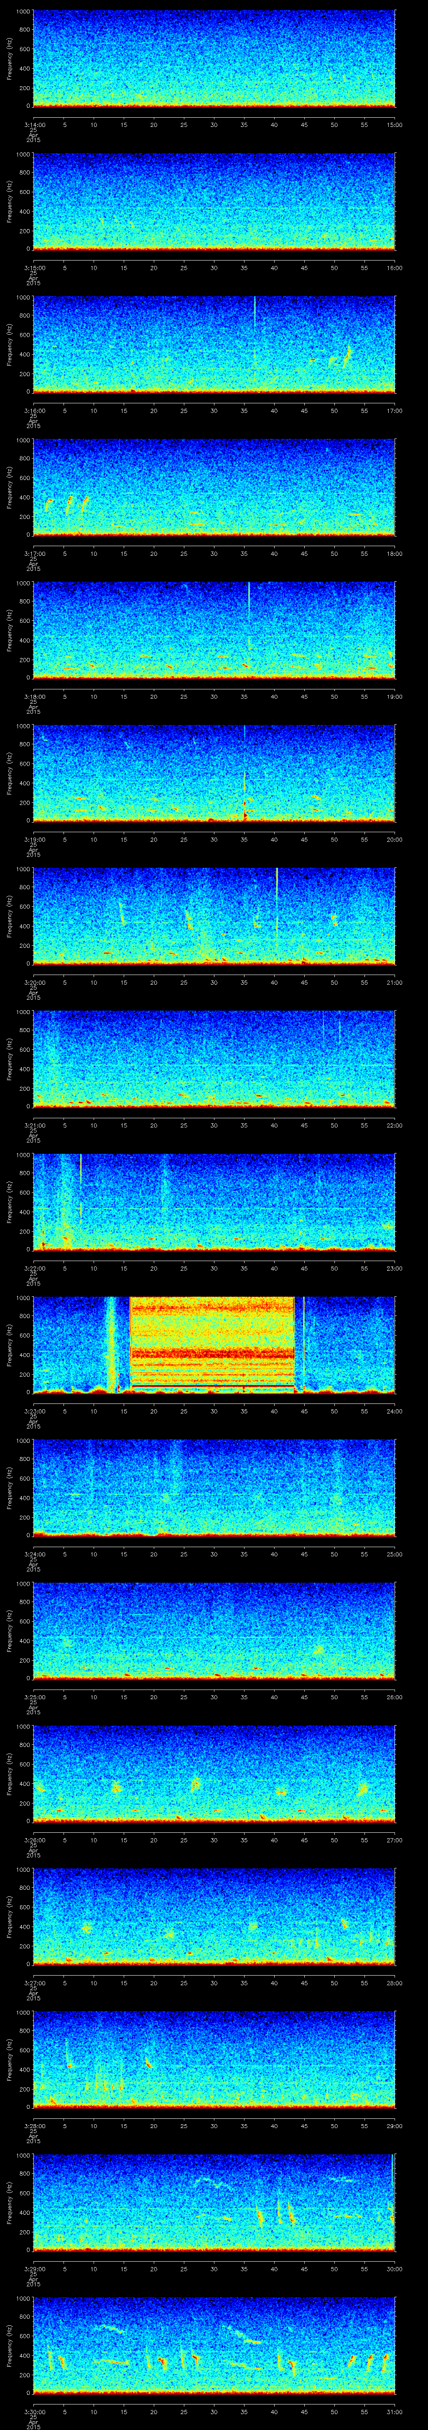Select the spectrogram for minute 3:19:00
The image size is (428, 2430).
pyautogui.click(x=214, y=774)
